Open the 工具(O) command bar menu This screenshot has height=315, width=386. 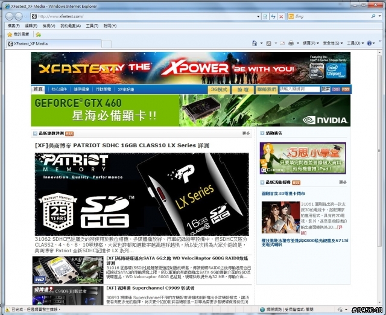pyautogui.click(x=355, y=43)
